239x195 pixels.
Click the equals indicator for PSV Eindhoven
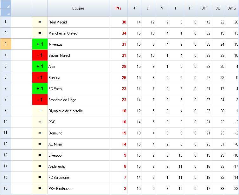(x=40, y=188)
